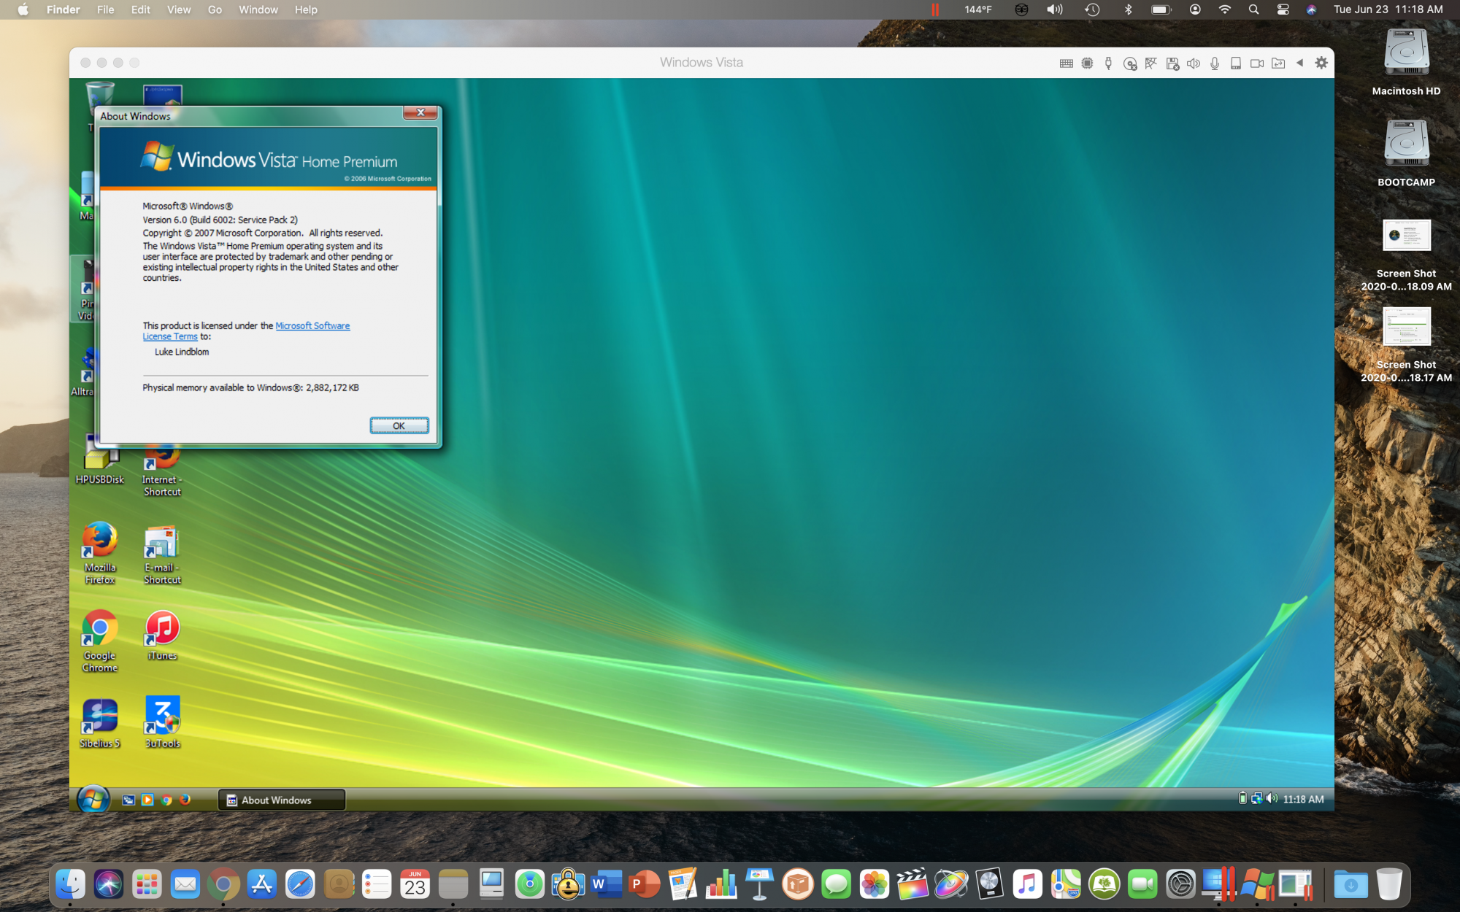Open the VM configuration gear icon
Image resolution: width=1460 pixels, height=912 pixels.
[x=1321, y=63]
